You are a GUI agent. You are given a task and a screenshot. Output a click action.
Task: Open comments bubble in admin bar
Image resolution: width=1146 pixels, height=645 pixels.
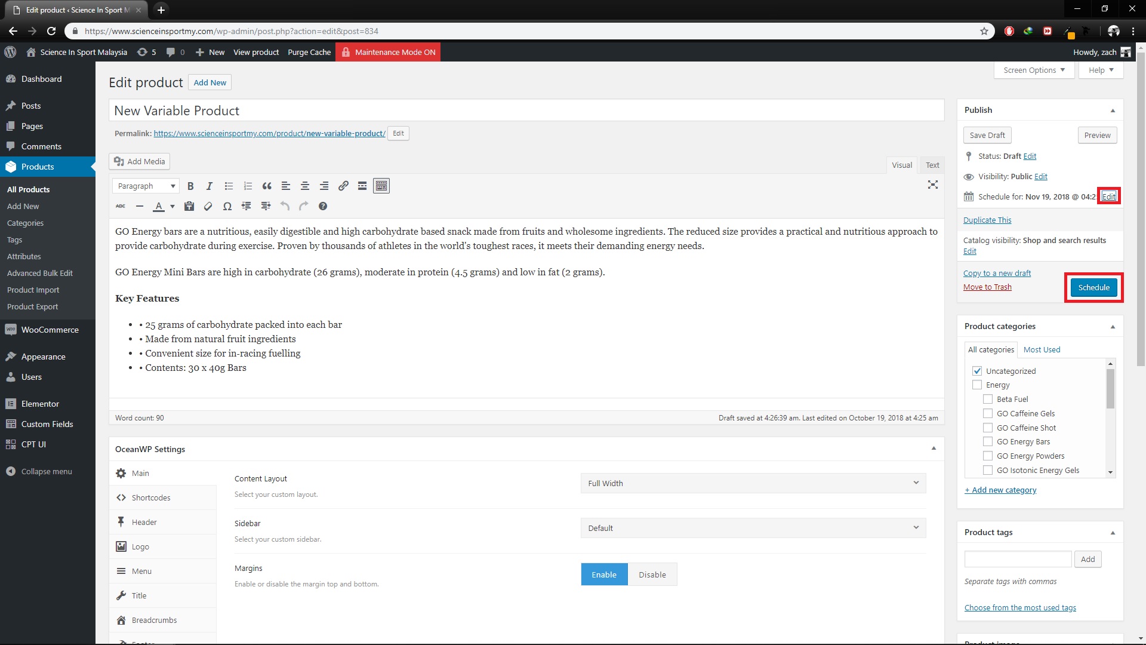coord(175,53)
